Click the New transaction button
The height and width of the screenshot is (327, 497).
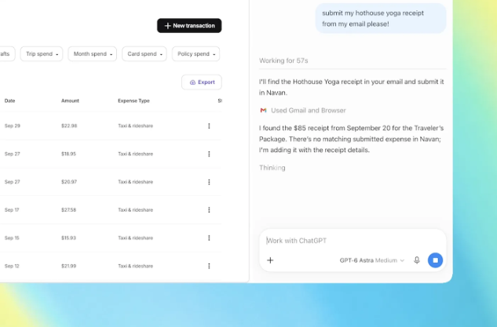pyautogui.click(x=189, y=26)
